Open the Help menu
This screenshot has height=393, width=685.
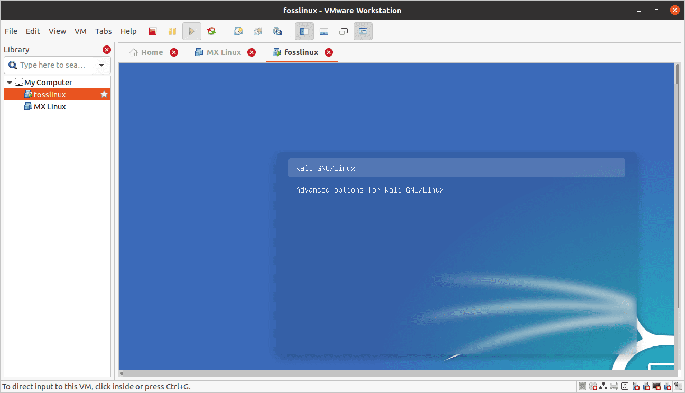tap(128, 31)
